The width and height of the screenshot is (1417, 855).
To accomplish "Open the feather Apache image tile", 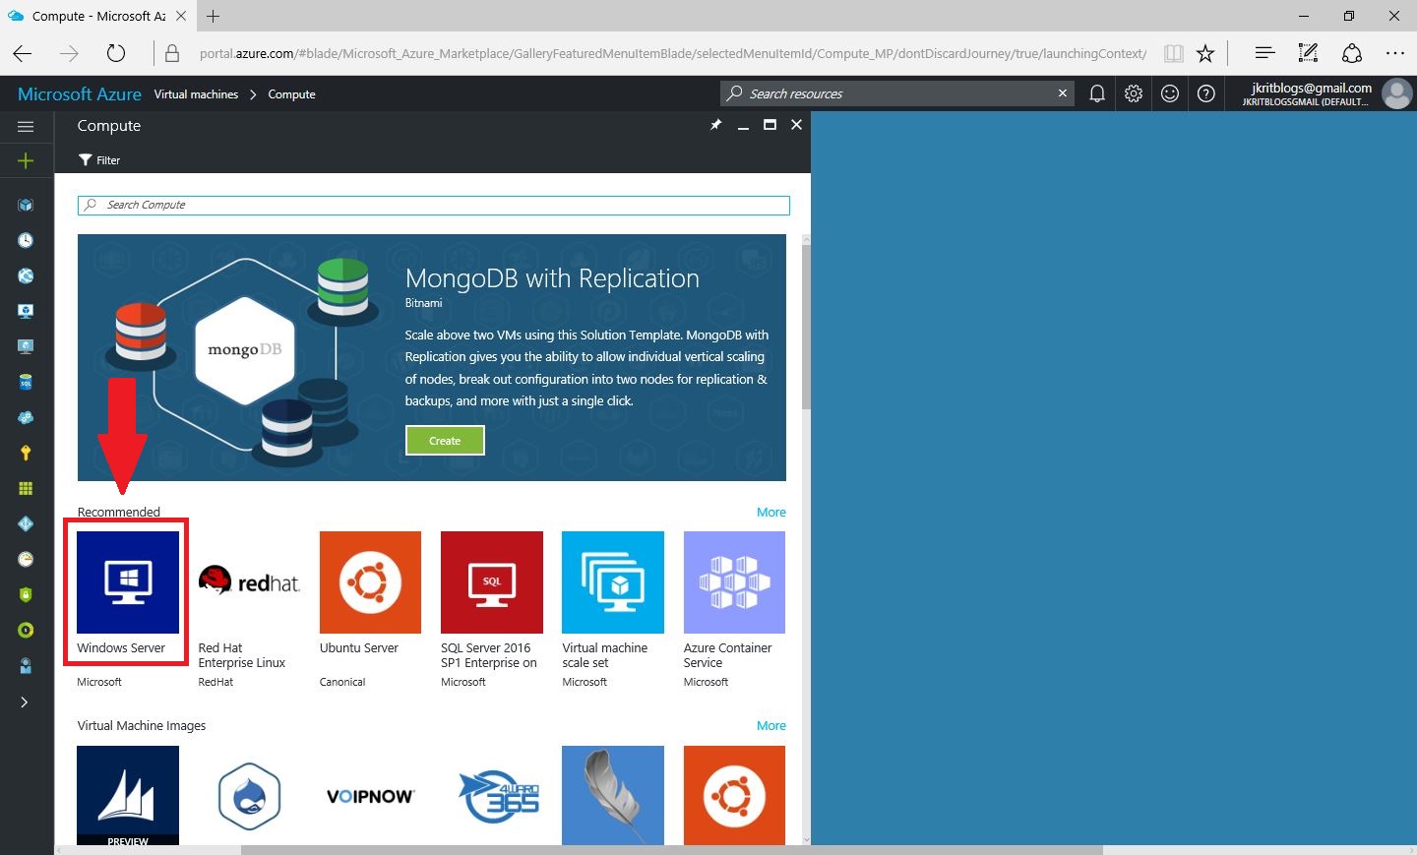I will 613,795.
